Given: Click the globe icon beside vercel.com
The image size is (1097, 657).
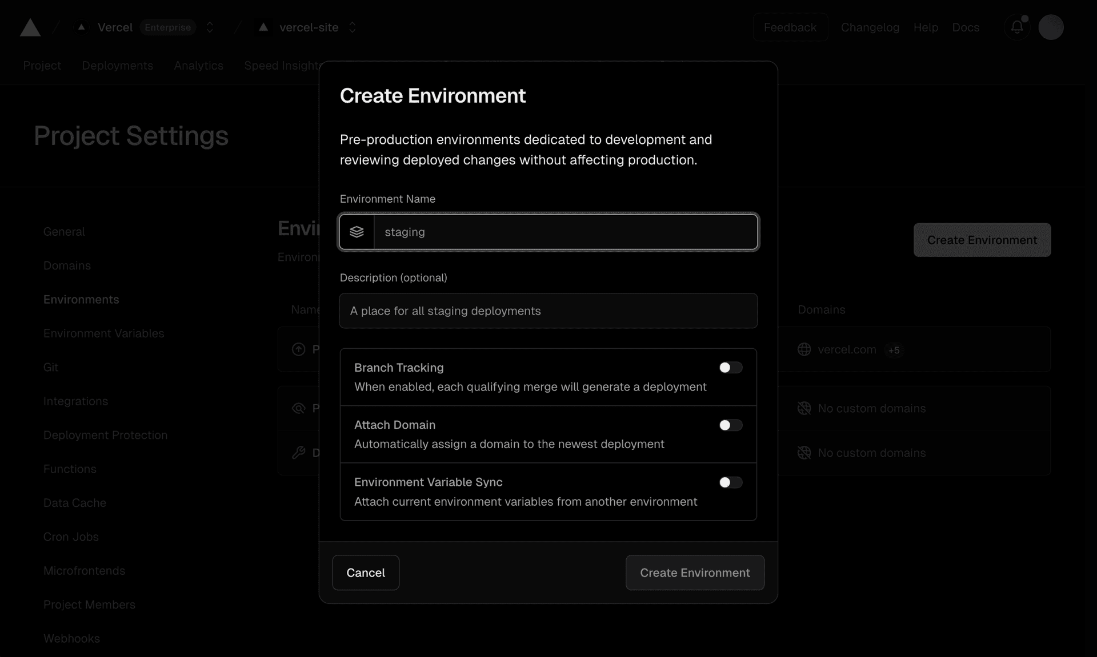Looking at the screenshot, I should (x=804, y=349).
